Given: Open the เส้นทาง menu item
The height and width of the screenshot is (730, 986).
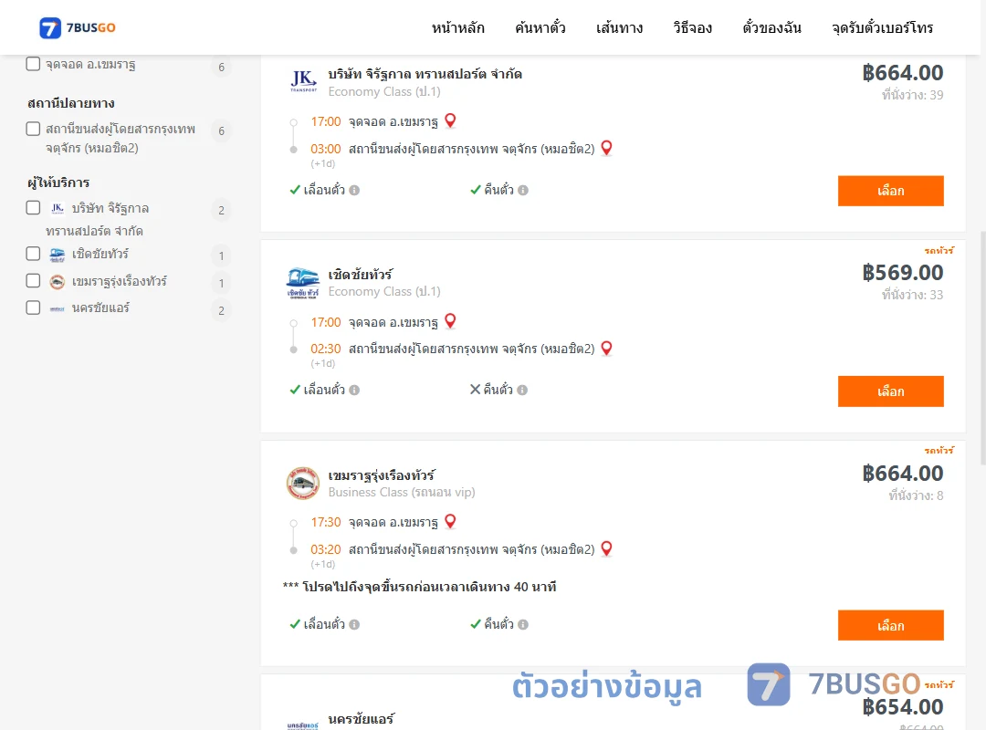Looking at the screenshot, I should [x=619, y=27].
